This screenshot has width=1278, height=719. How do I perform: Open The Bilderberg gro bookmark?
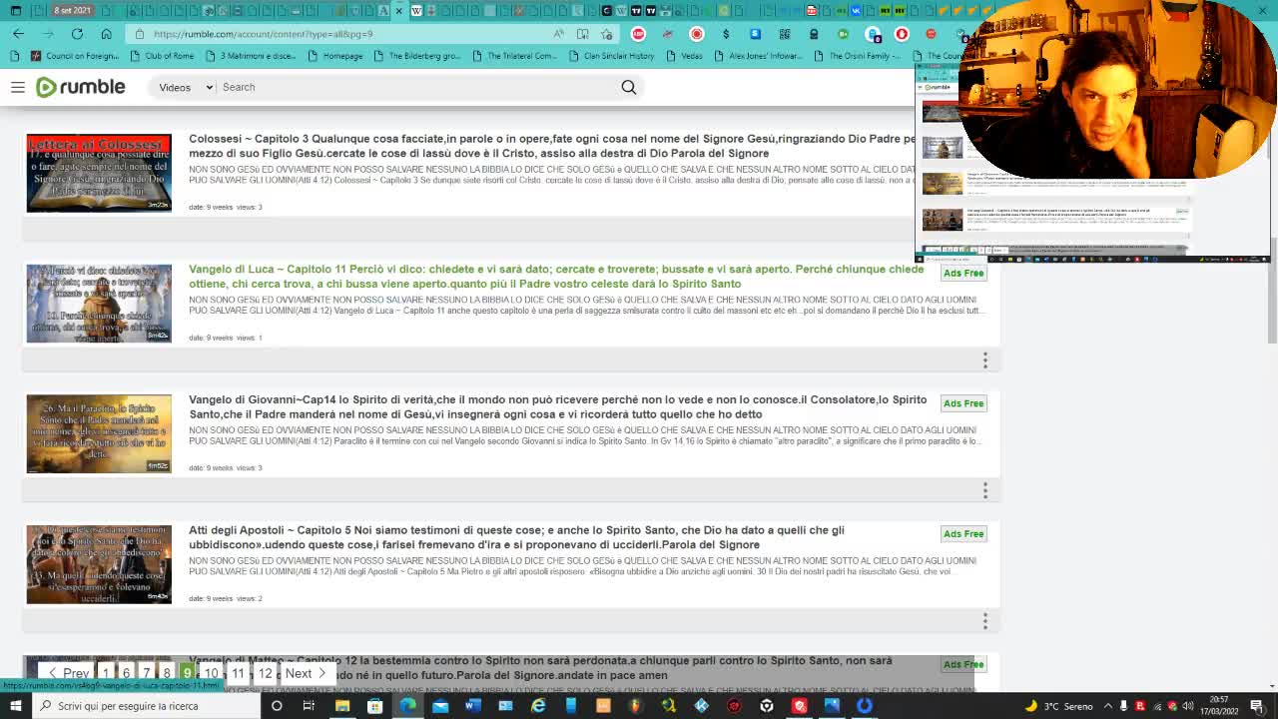(417, 56)
